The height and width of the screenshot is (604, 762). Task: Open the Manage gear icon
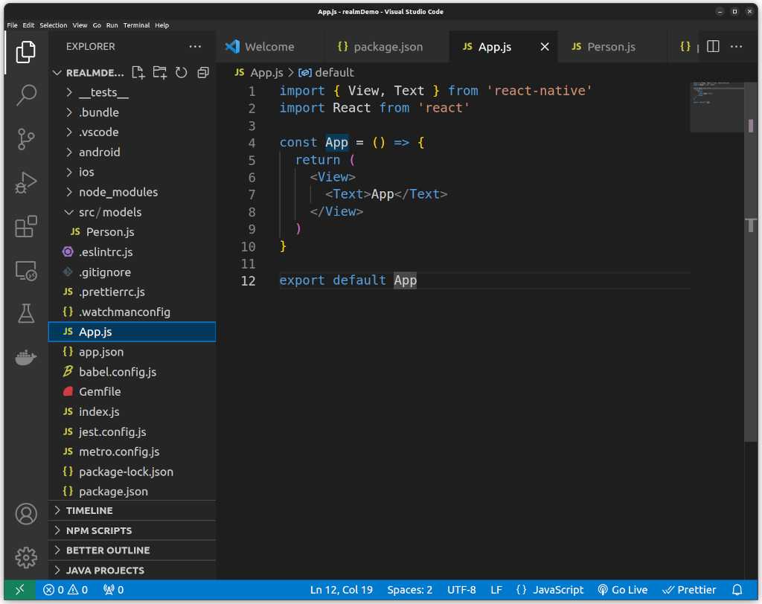pyautogui.click(x=26, y=558)
